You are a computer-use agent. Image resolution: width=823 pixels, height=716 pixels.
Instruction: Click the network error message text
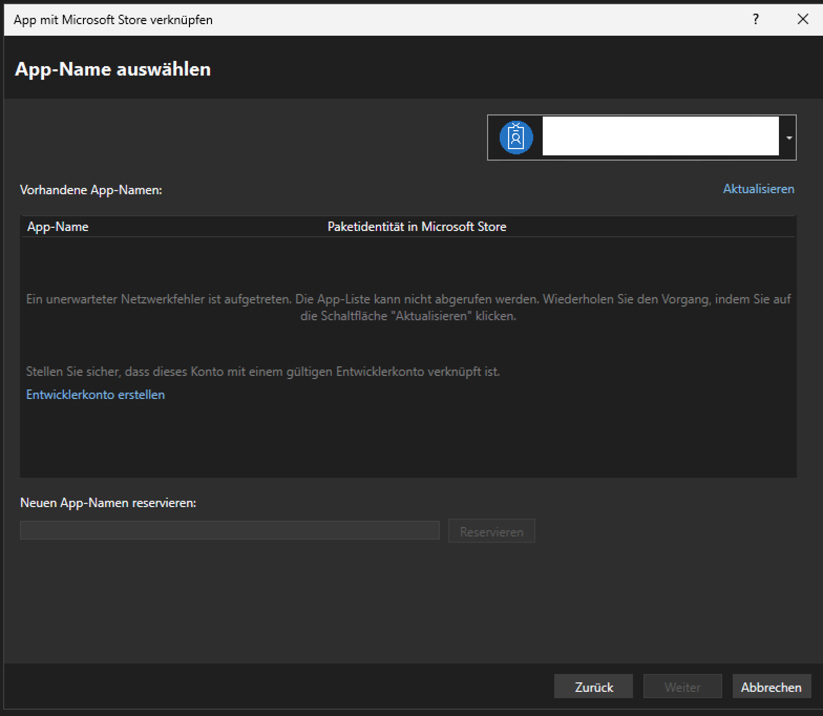pos(408,307)
